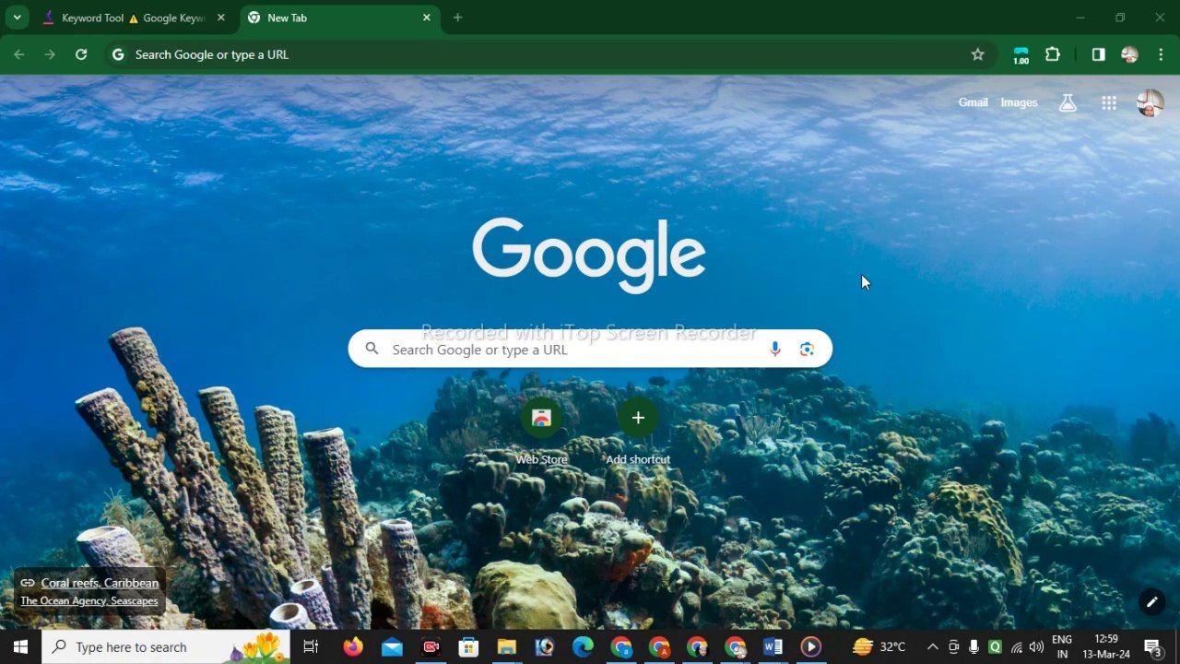
Task: Open a new tab with plus button
Action: click(x=458, y=18)
